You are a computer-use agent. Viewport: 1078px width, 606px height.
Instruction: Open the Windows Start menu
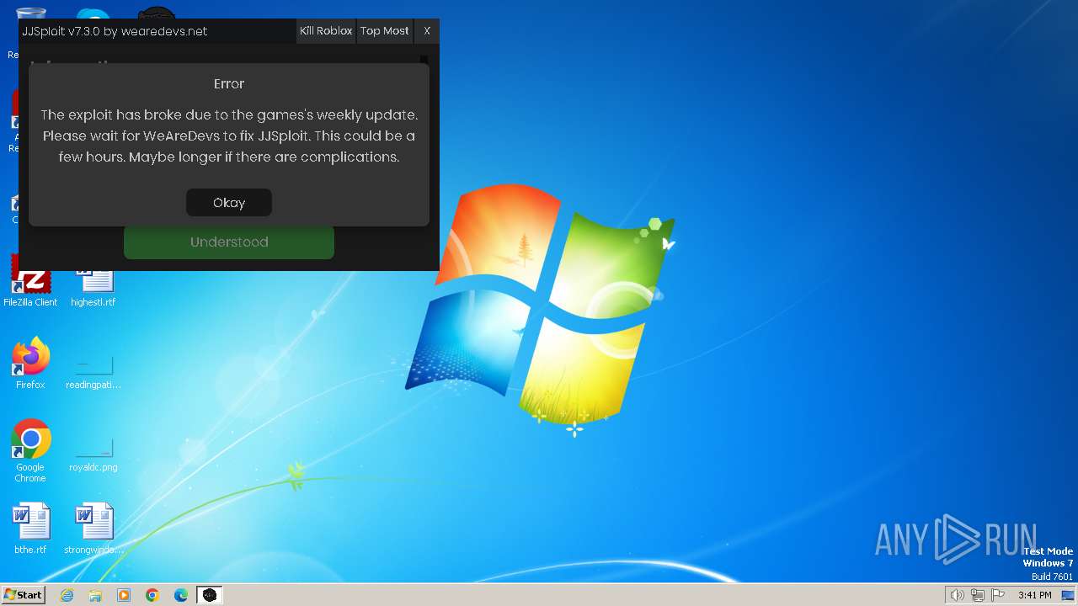pyautogui.click(x=23, y=594)
